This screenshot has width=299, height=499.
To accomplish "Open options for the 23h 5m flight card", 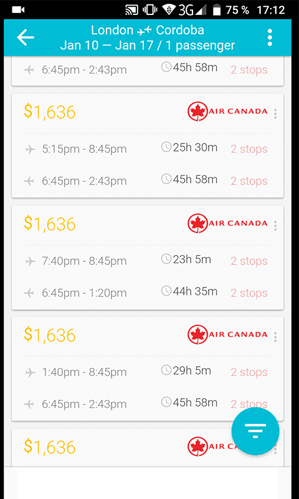I will click(x=275, y=226).
